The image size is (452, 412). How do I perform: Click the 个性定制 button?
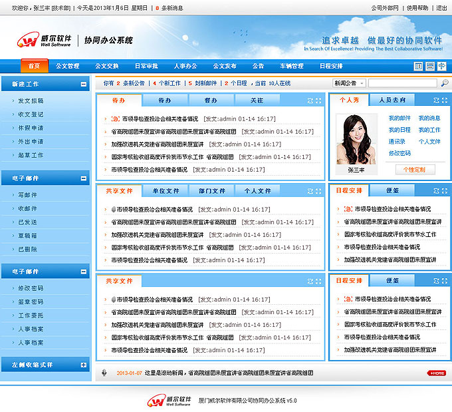click(419, 170)
